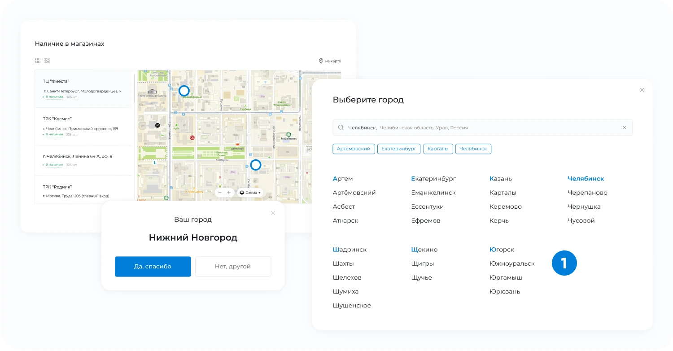Viewport: 673px width, 351px height.
Task: Open the Схема map type dropdown
Action: pos(250,192)
